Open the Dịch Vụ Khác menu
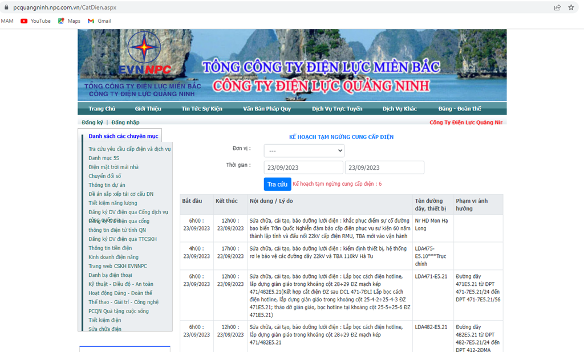 tap(400, 109)
